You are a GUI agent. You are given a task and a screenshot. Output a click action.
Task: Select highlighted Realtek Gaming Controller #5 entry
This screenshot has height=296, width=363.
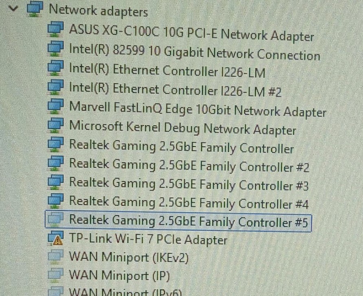point(178,221)
